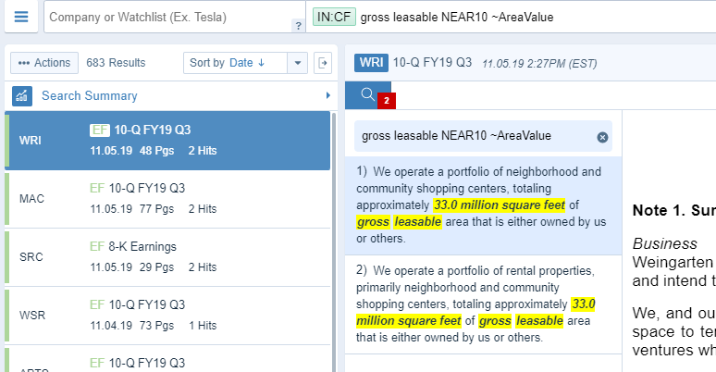
Task: Select the SRC 8-K Earnings result
Action: tap(167, 257)
